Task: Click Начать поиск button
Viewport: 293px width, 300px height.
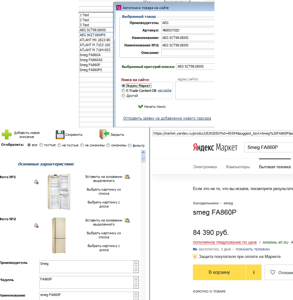Action: pyautogui.click(x=152, y=107)
